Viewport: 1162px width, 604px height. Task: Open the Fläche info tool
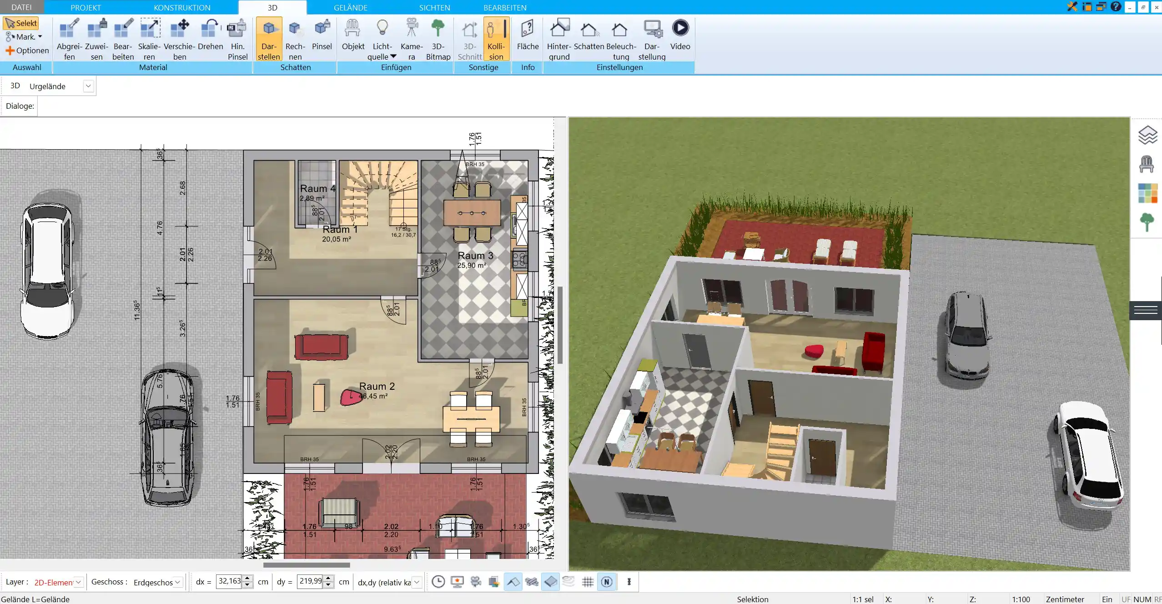tap(528, 35)
